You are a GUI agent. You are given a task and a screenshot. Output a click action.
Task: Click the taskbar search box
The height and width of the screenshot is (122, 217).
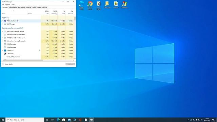(x=25, y=120)
